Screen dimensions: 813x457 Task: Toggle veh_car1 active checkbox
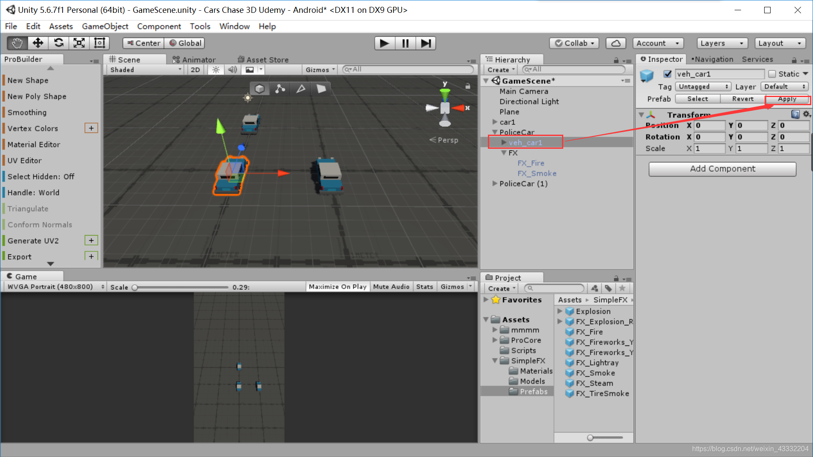point(667,74)
